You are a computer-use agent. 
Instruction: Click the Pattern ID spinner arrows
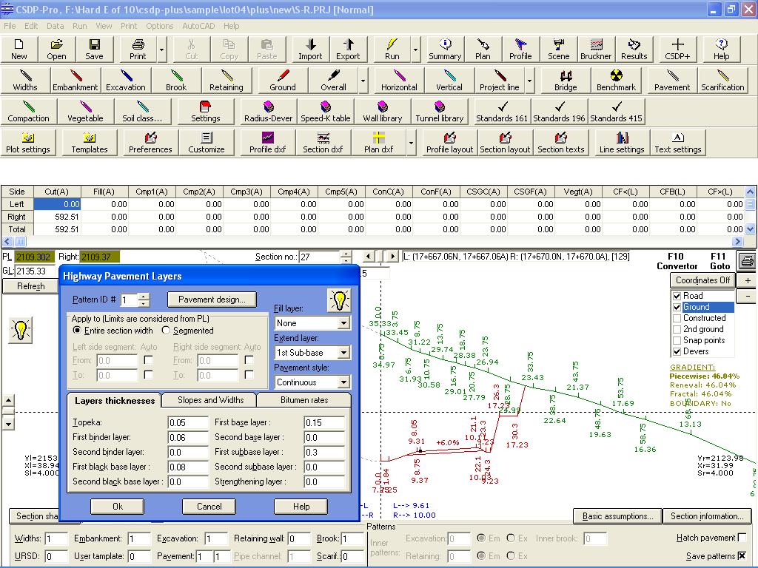point(144,300)
